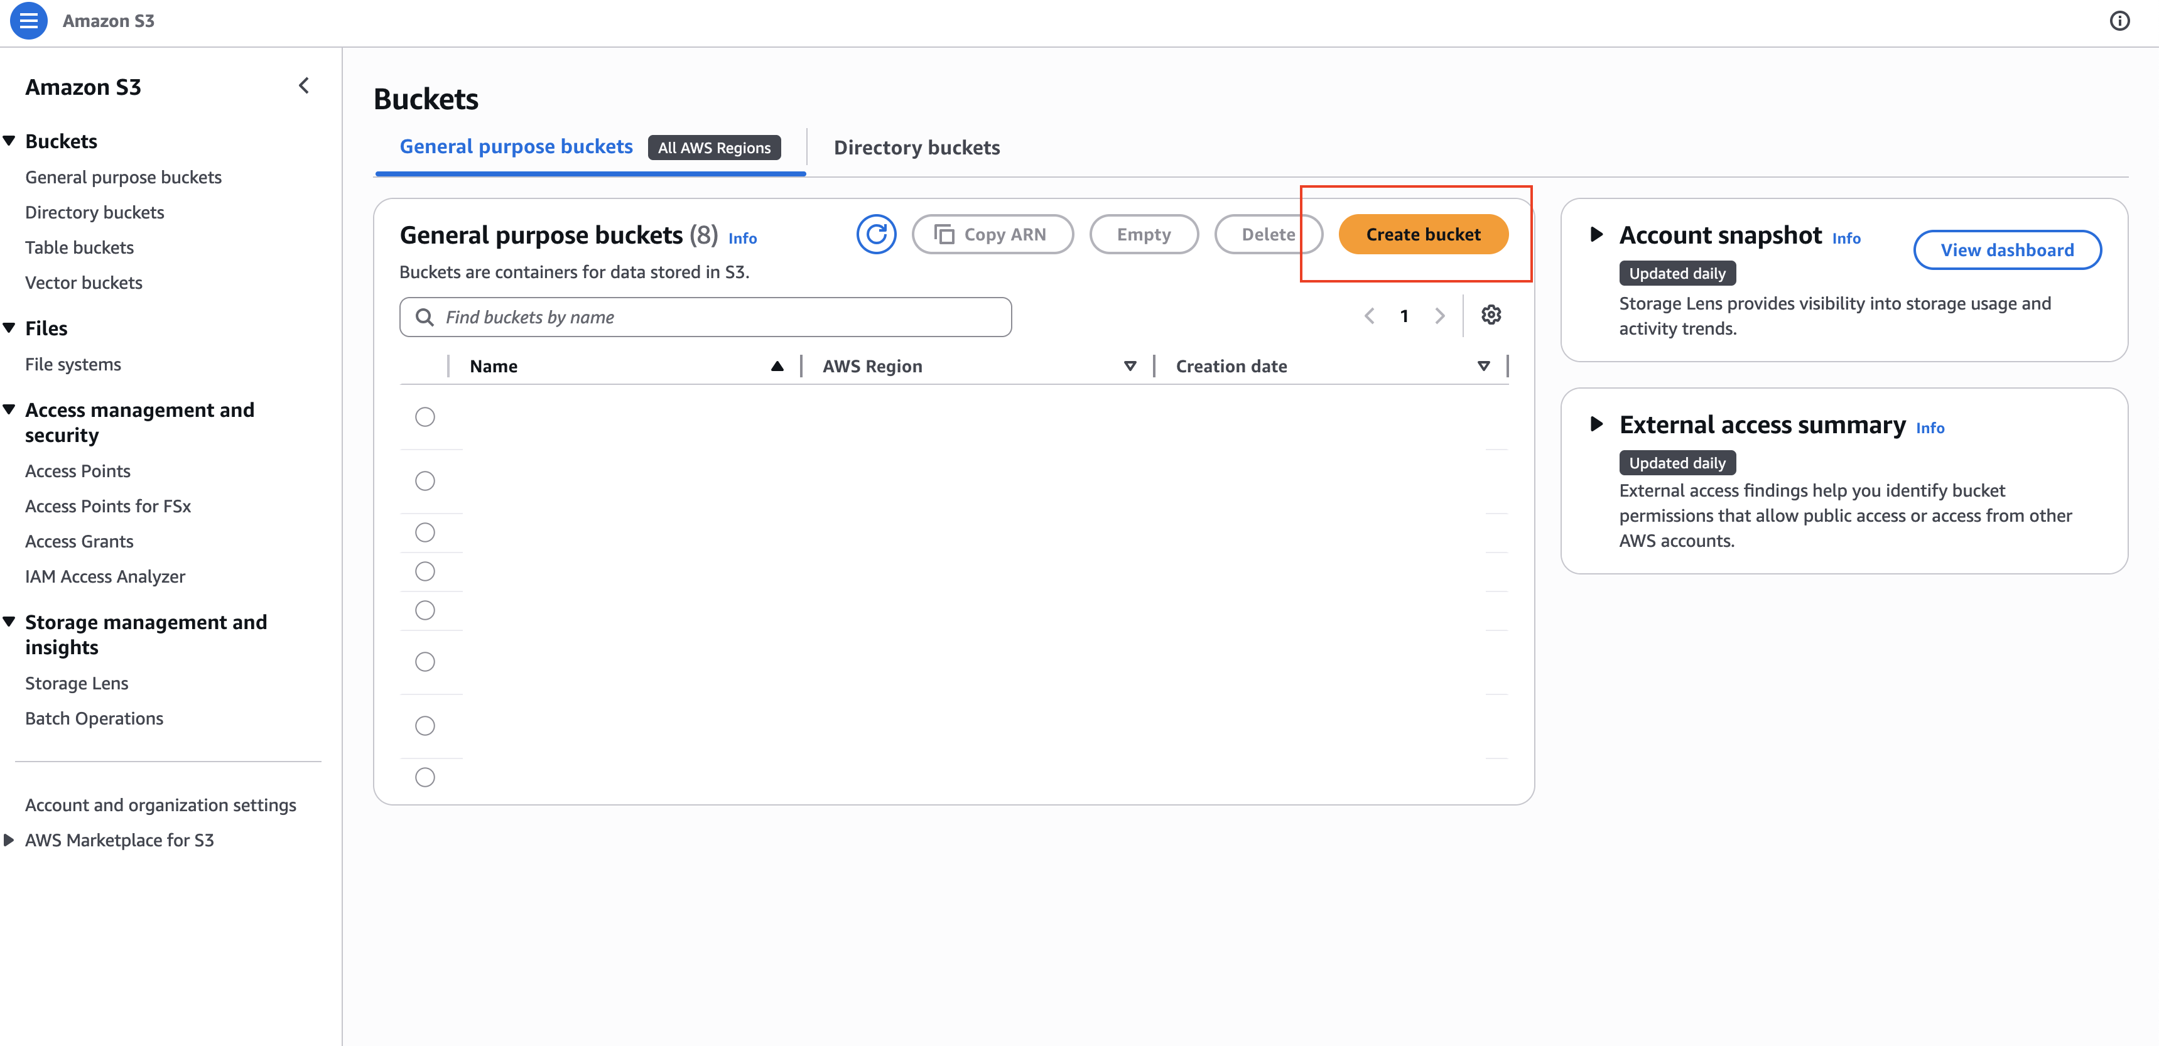Expand the External access summary section
Viewport: 2159px width, 1046px height.
point(1596,424)
